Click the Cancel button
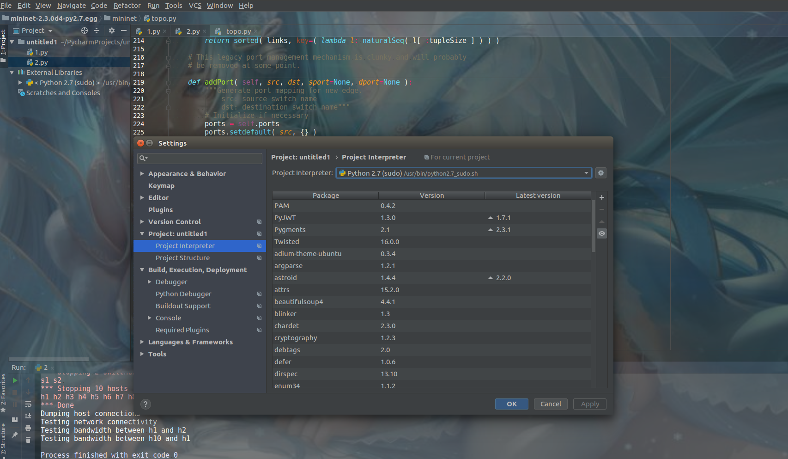 tap(551, 404)
